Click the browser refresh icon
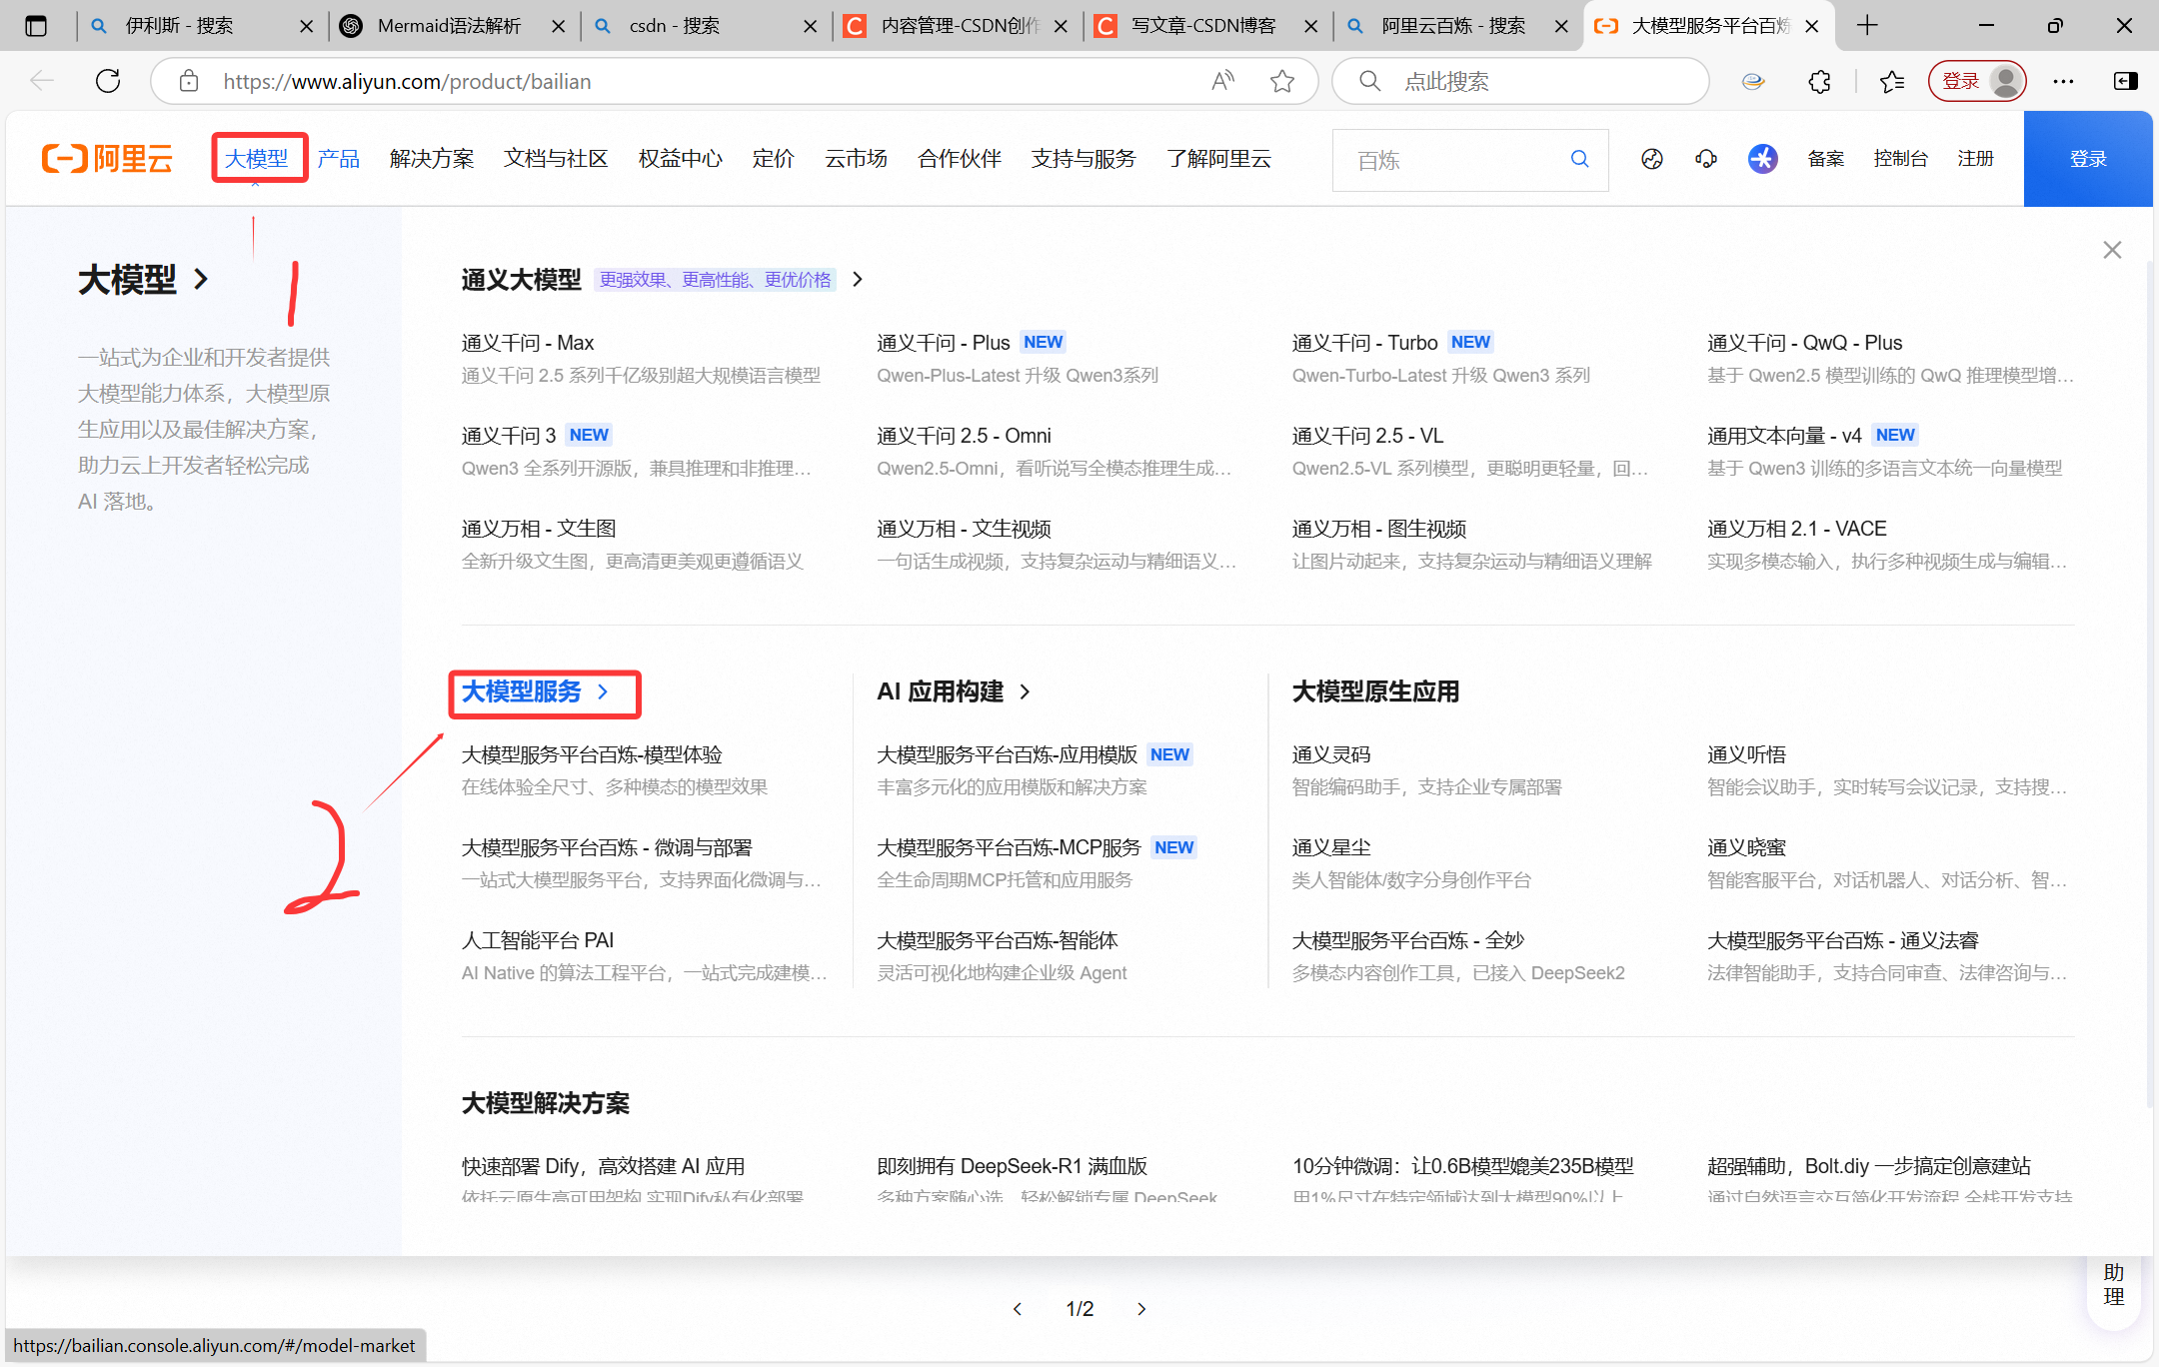The width and height of the screenshot is (2159, 1367). [x=108, y=81]
